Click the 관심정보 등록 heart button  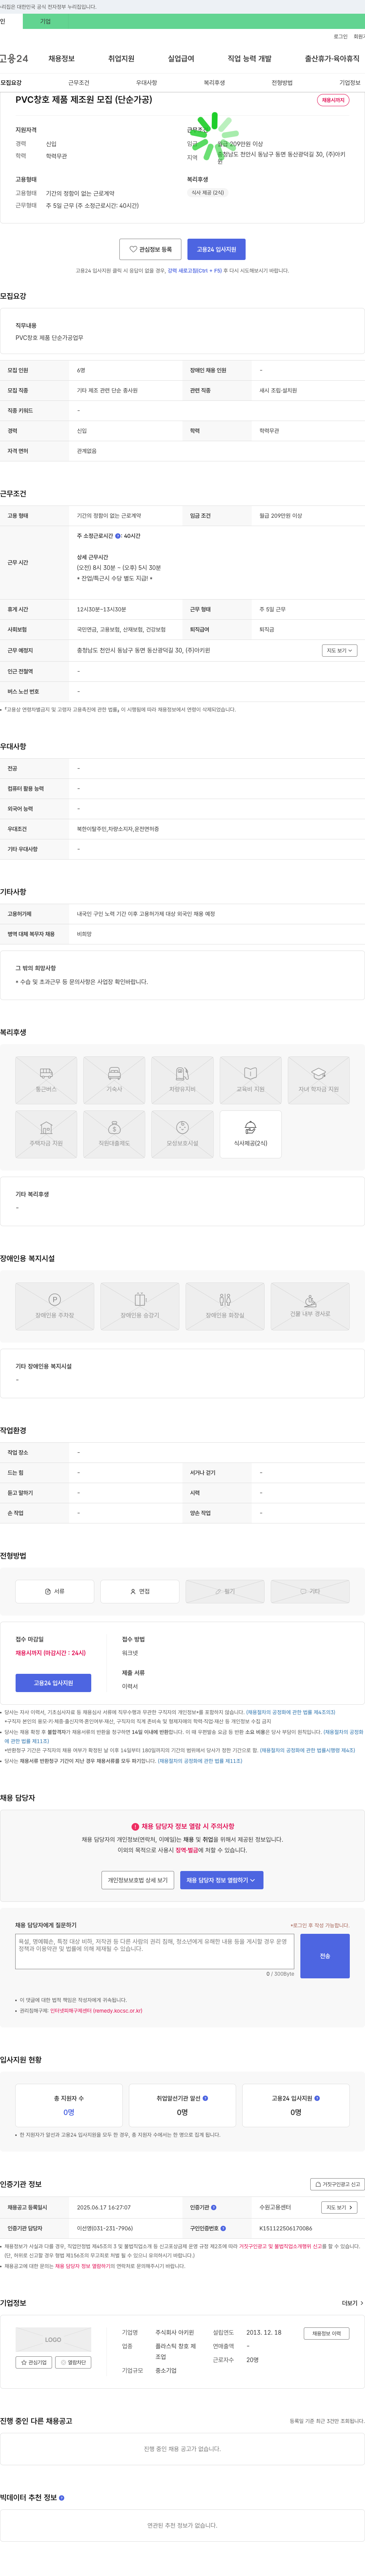pyautogui.click(x=150, y=249)
